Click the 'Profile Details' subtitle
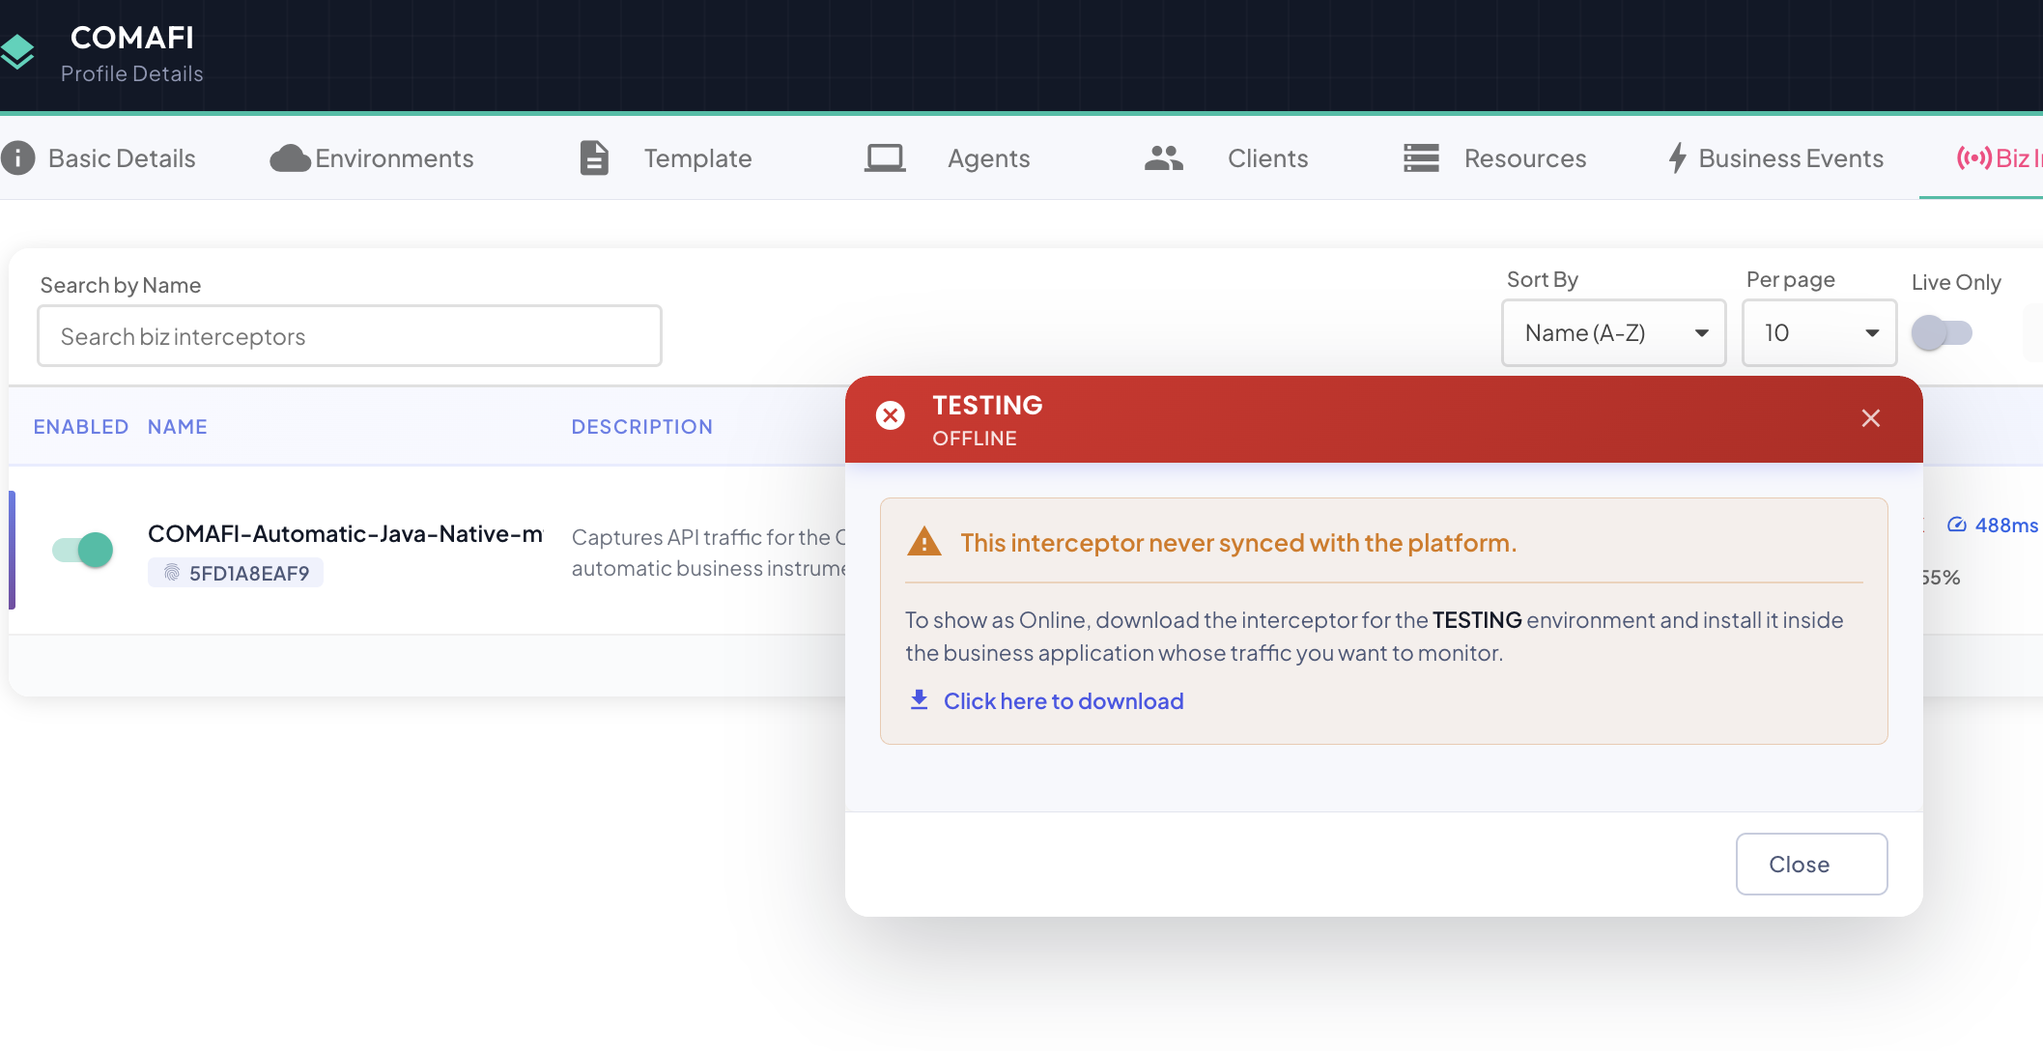2043x1051 pixels. pyautogui.click(x=132, y=73)
